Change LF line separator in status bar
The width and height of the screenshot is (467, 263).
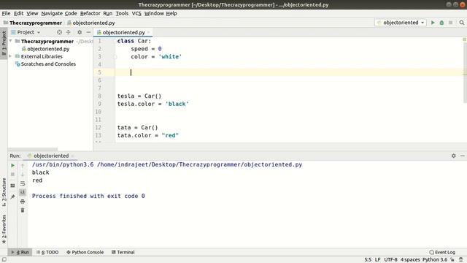click(378, 260)
